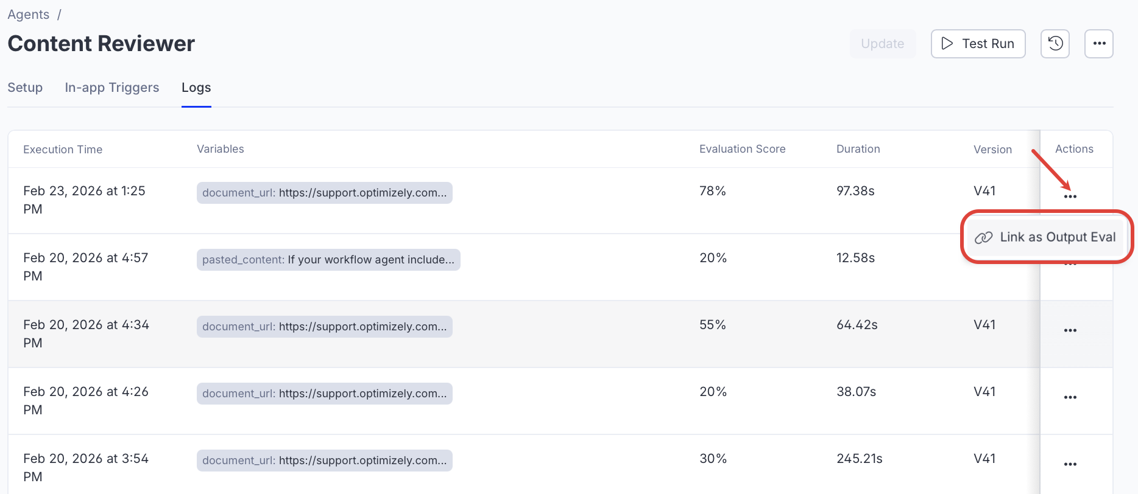Viewport: 1138px width, 494px height.
Task: Open the more options menu beside history
Action: [1099, 44]
